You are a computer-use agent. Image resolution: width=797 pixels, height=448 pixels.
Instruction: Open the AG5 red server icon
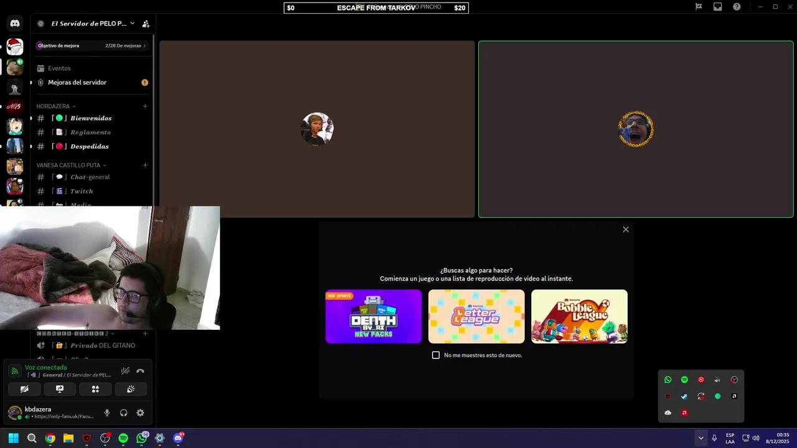(15, 106)
